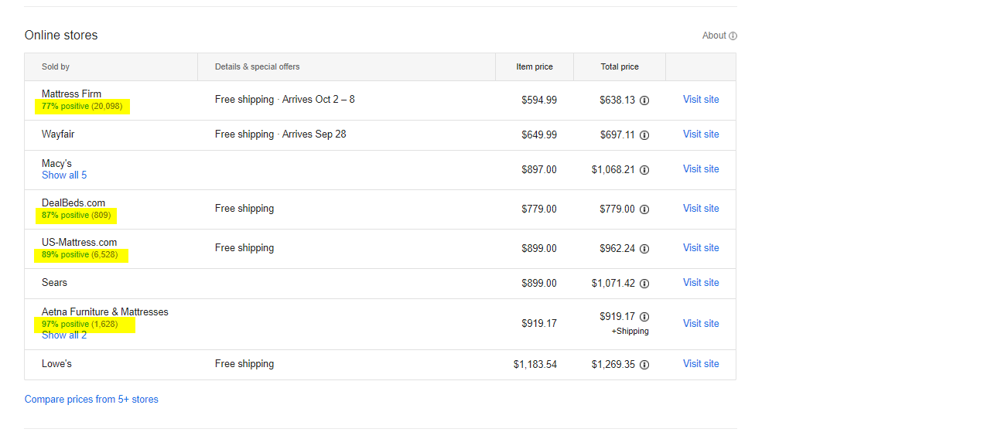Visit site for Aetna Furniture & Mattresses

(x=701, y=323)
